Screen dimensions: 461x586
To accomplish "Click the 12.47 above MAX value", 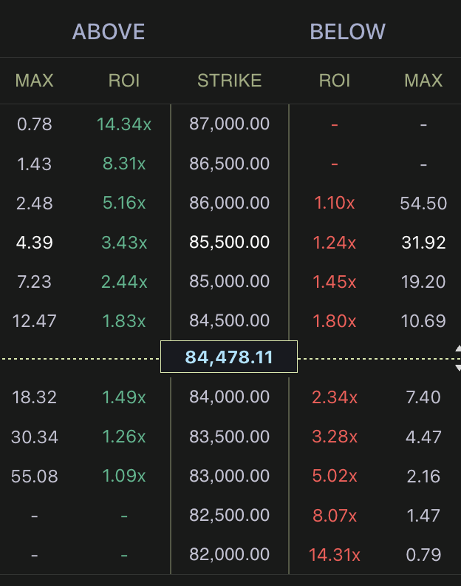I will tap(34, 321).
